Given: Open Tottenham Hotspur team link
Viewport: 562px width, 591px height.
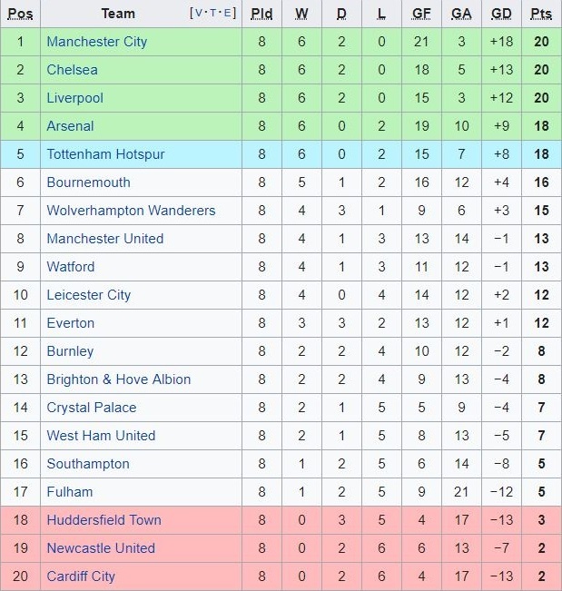Looking at the screenshot, I should point(105,154).
